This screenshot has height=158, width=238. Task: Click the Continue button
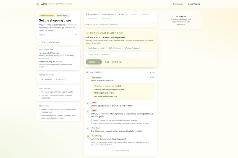point(94,62)
